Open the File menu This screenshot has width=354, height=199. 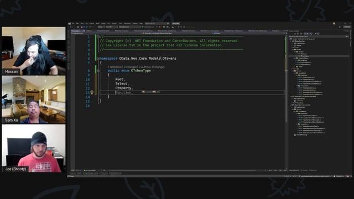72,23
